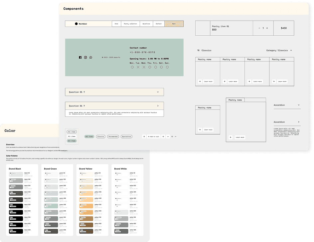The image size is (314, 242).
Task: Click the Instagram icon in the green footer
Action: pos(85,57)
